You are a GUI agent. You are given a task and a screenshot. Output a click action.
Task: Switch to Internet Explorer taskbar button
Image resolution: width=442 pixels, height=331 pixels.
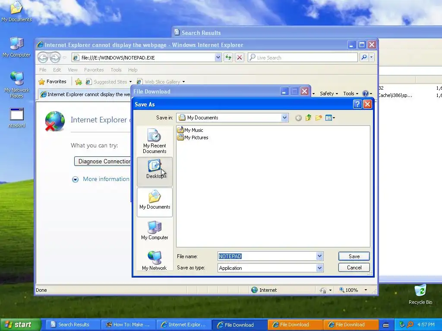click(183, 325)
